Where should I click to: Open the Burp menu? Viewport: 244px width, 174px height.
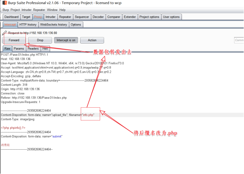[x=6, y=10]
